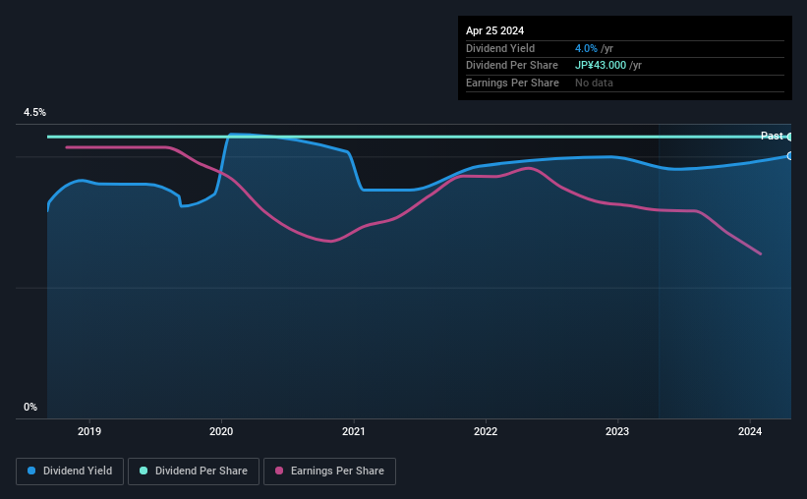807x499 pixels.
Task: Click the blue Dividend Yield legend dot
Action: [x=31, y=471]
